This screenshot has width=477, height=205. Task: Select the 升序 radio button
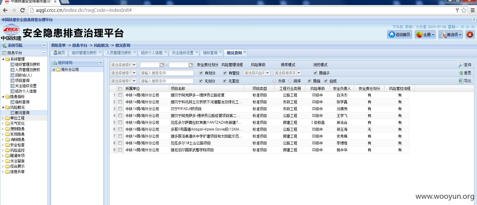click(274, 81)
